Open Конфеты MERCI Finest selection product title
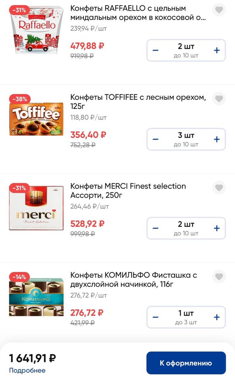 pyautogui.click(x=128, y=191)
